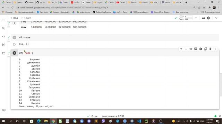Delete the cell with the trash icon
222x124 pixels.
[211, 49]
